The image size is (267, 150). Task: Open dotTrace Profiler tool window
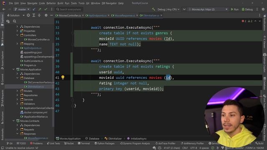[x=165, y=143]
